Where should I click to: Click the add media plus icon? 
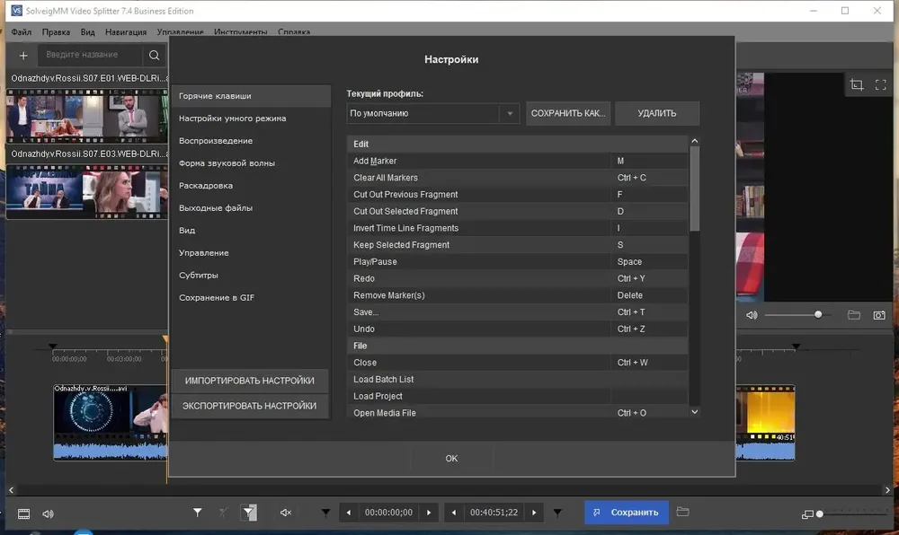pos(23,56)
